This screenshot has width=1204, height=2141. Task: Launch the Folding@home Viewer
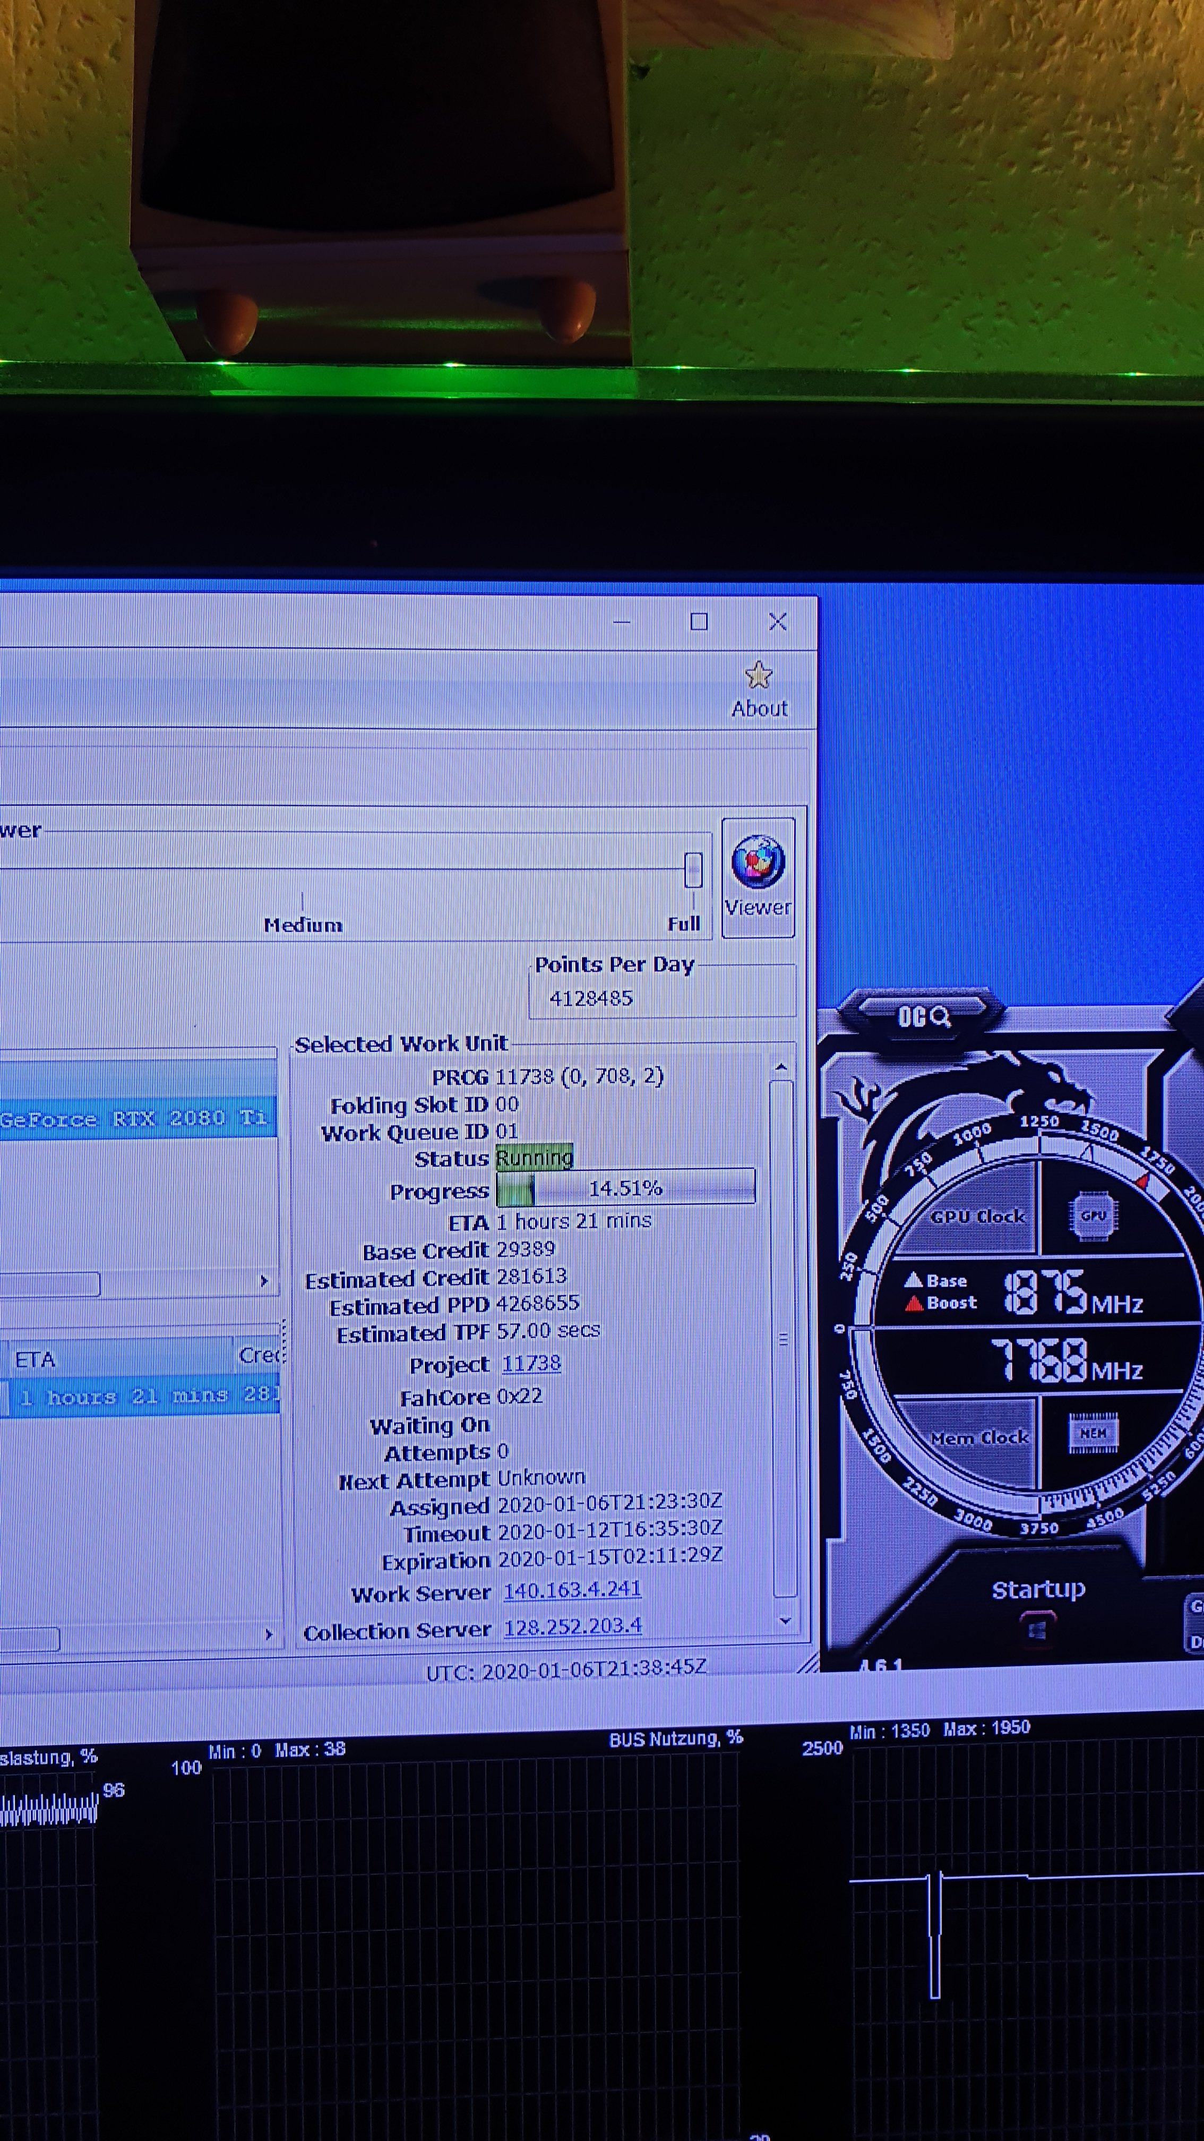[758, 877]
